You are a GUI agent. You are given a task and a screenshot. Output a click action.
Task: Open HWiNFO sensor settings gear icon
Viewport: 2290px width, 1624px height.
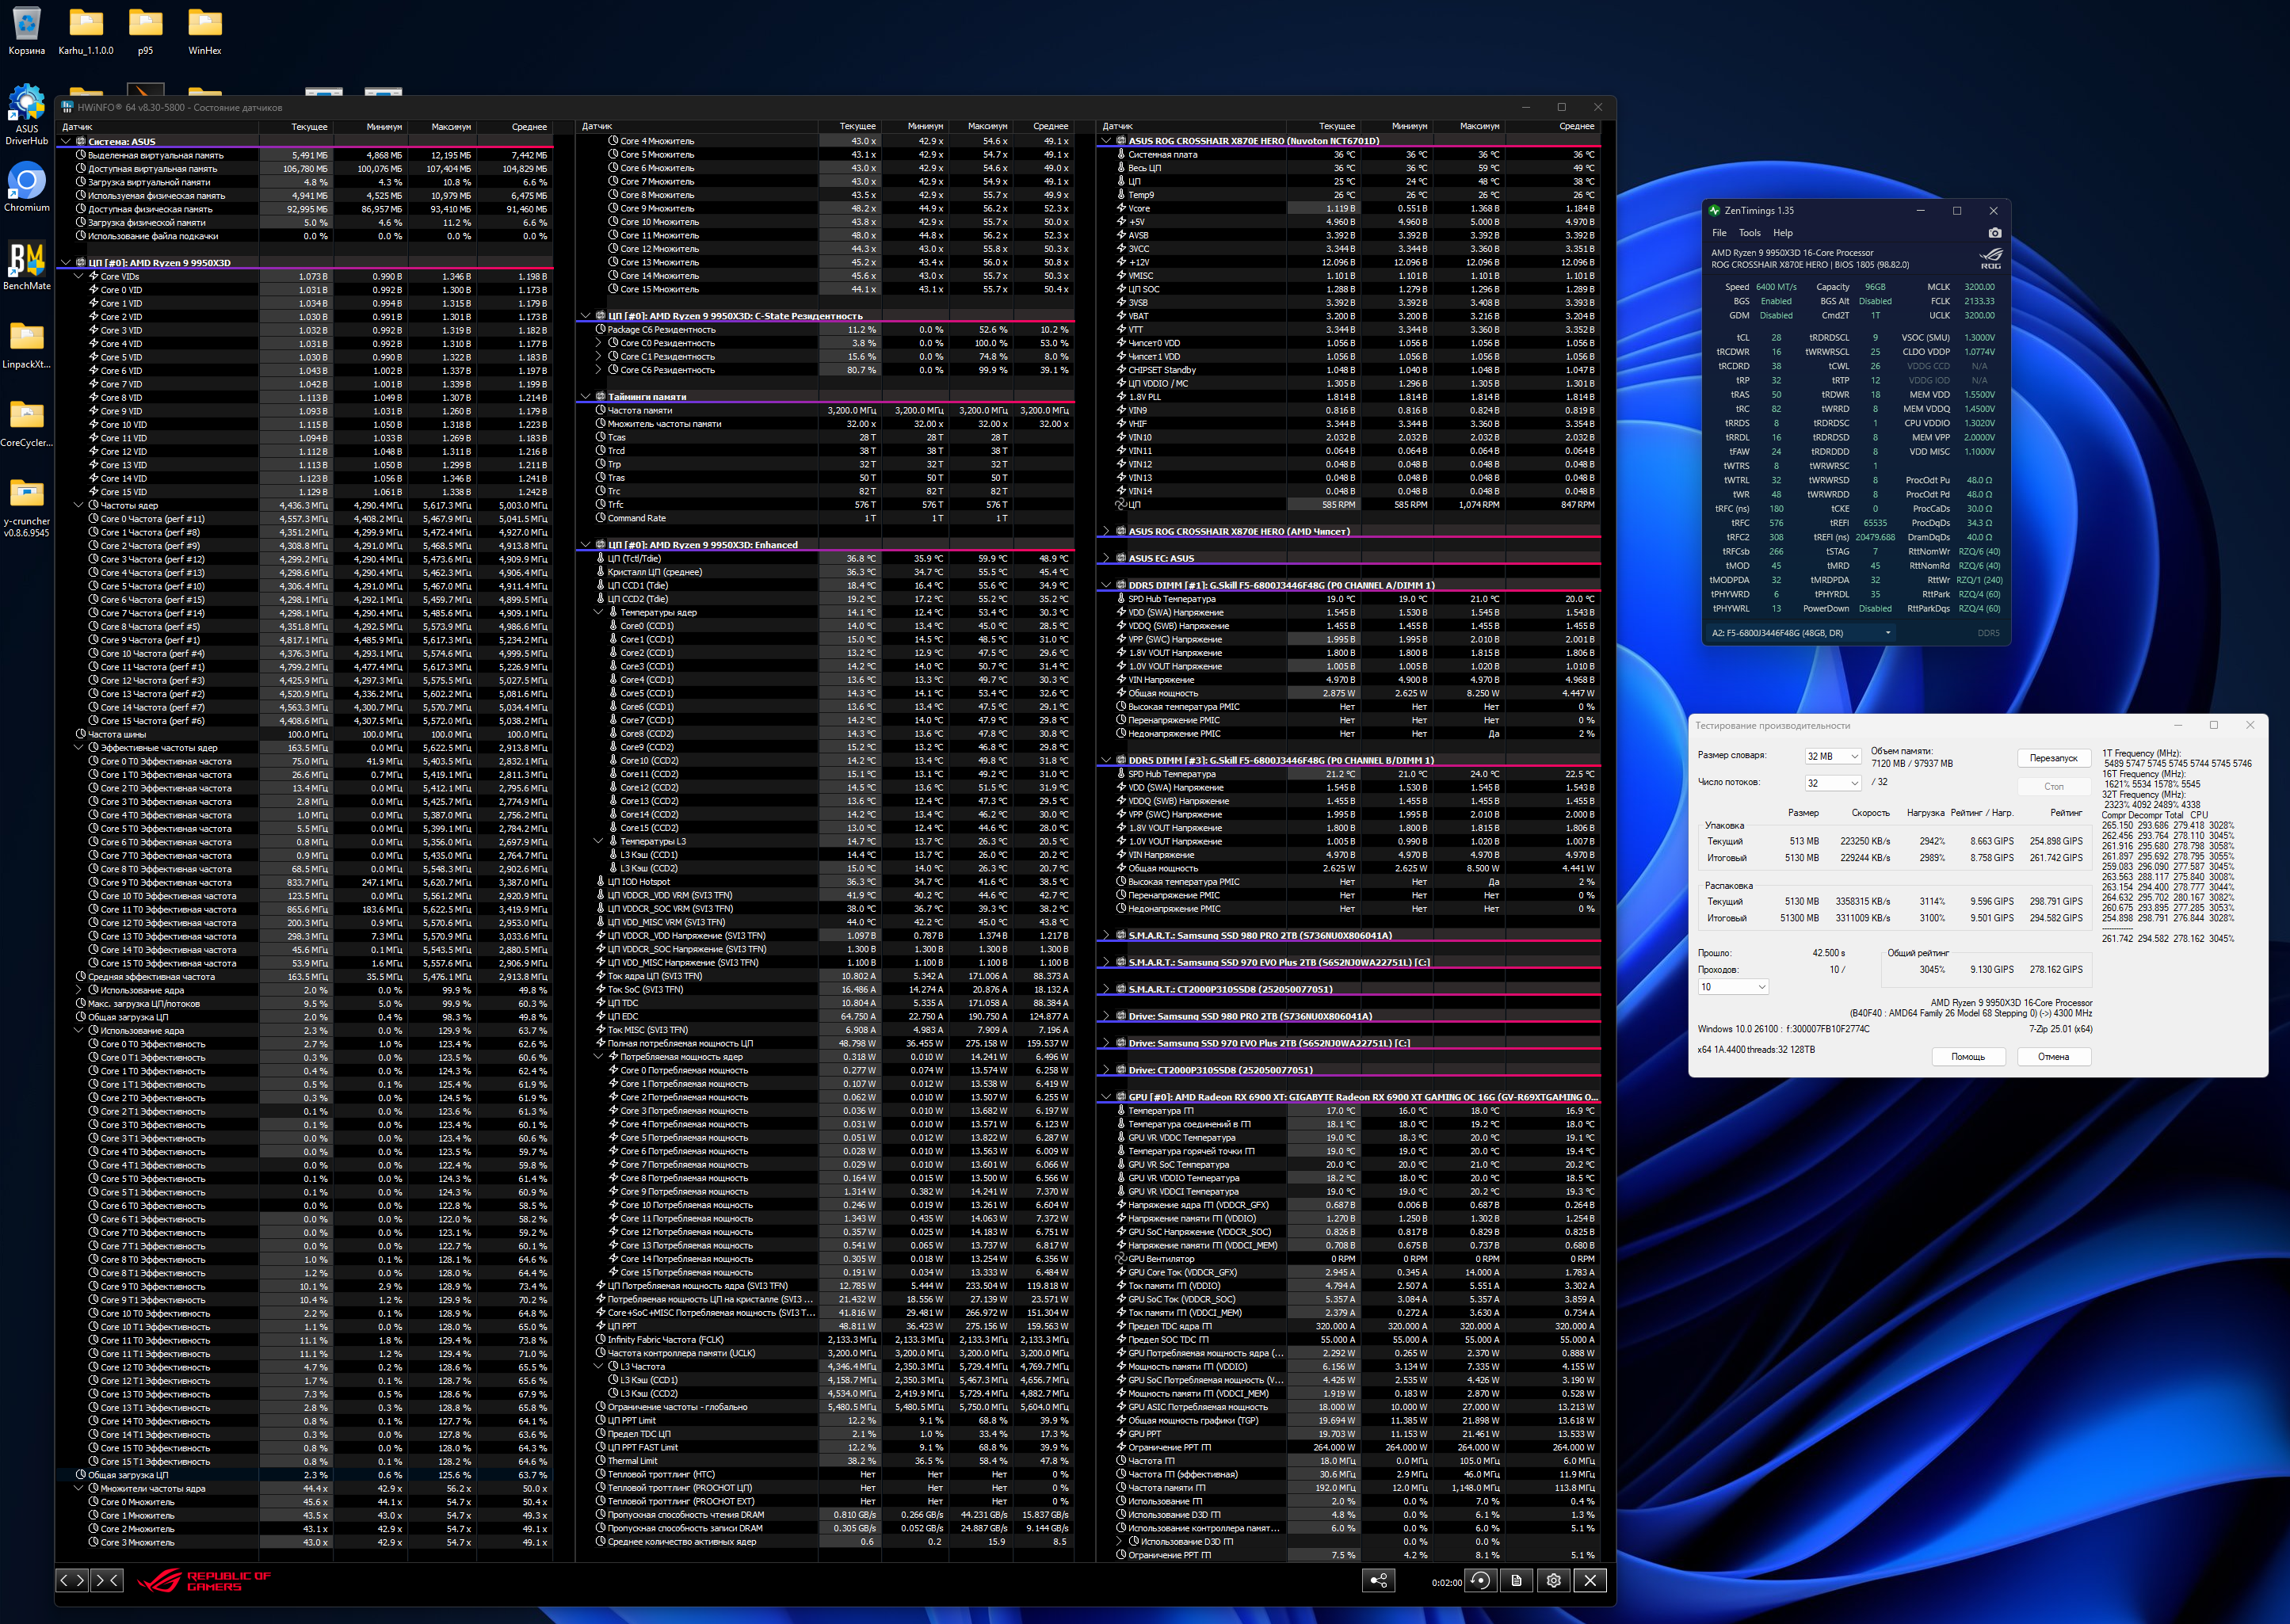point(1553,1580)
